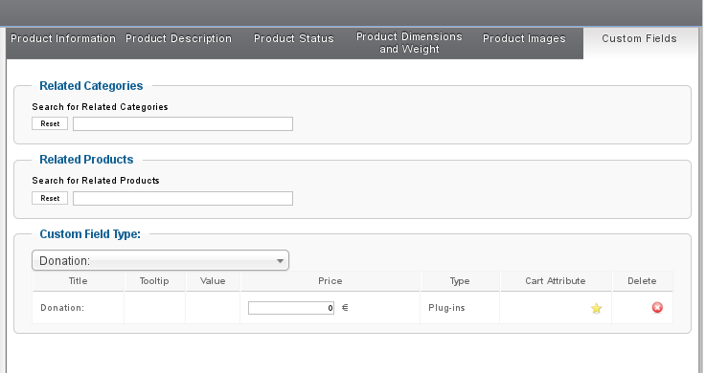Click the Related Categories heading
The height and width of the screenshot is (373, 706).
click(x=91, y=86)
